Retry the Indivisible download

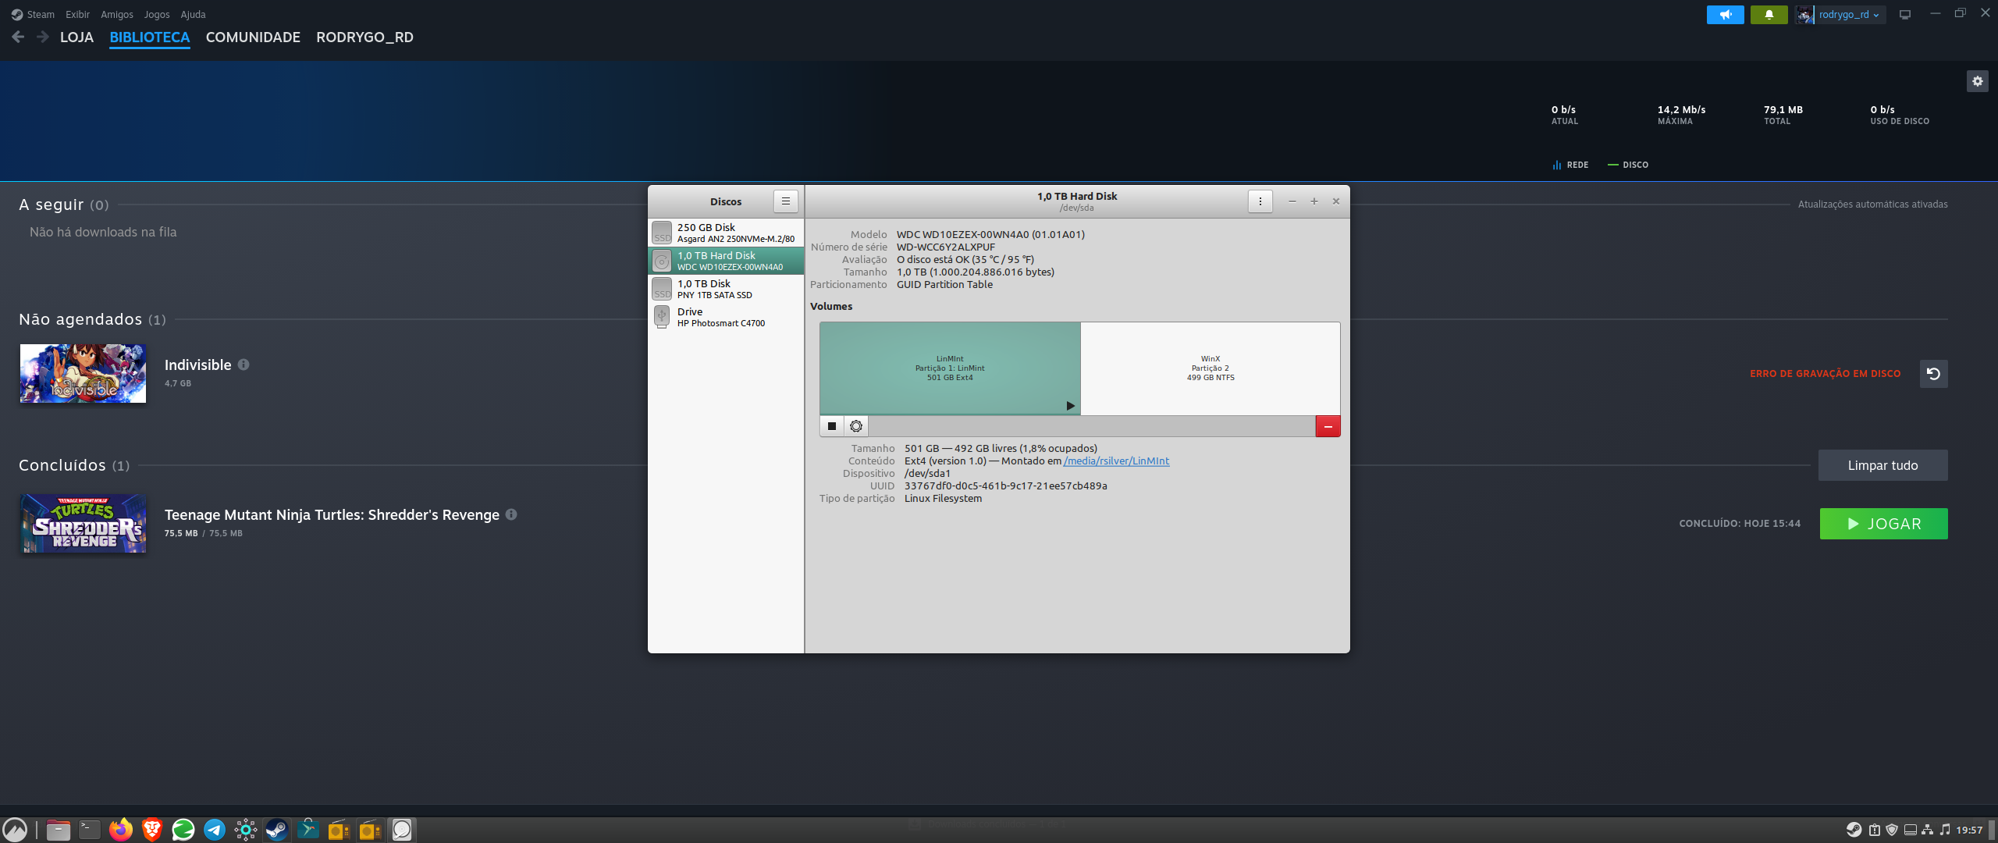tap(1934, 374)
